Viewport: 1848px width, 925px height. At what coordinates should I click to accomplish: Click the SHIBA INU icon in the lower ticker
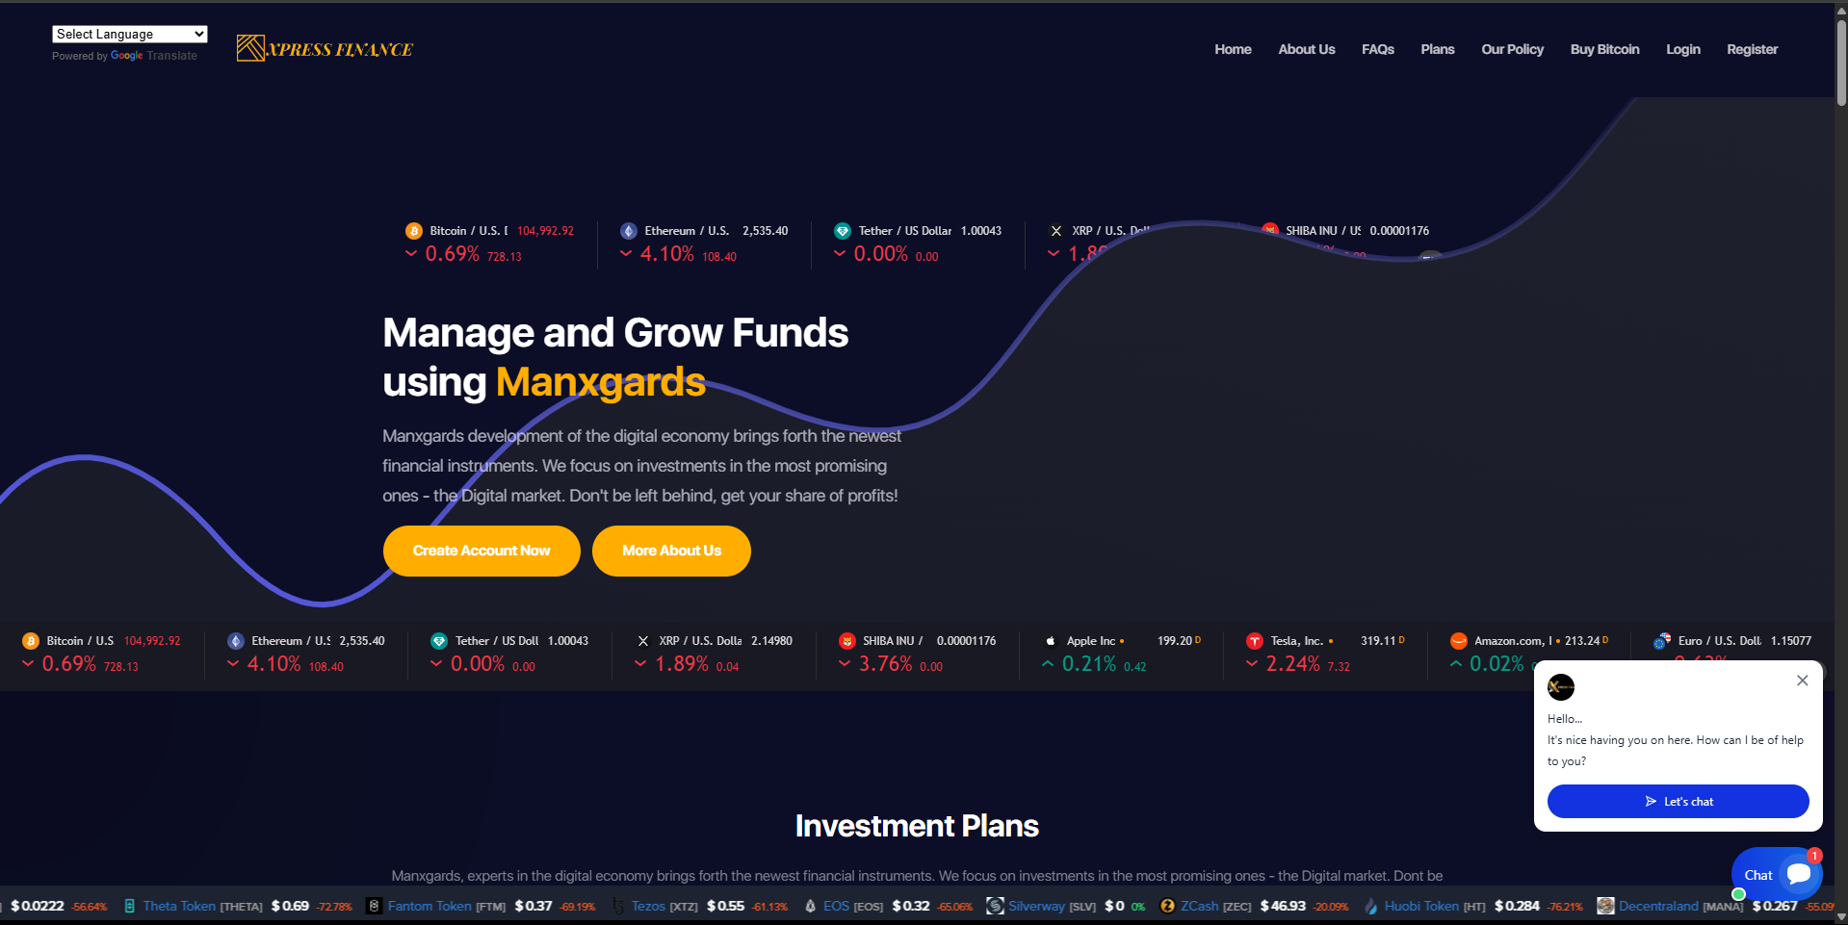pos(847,641)
